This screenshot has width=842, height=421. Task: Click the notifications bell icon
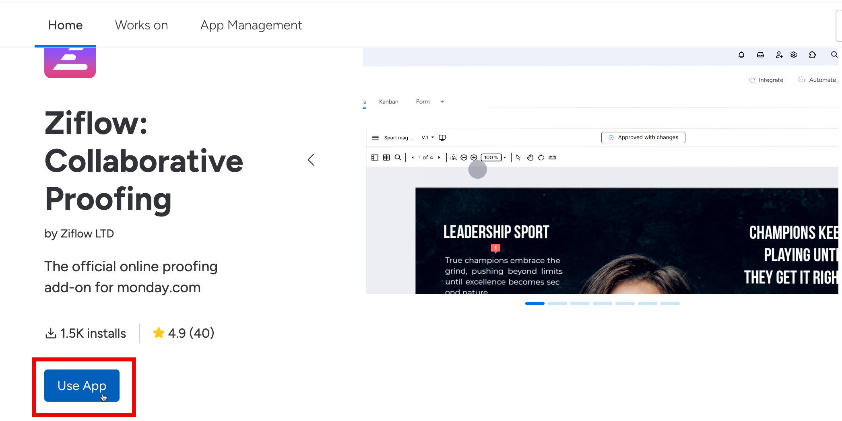click(x=741, y=55)
